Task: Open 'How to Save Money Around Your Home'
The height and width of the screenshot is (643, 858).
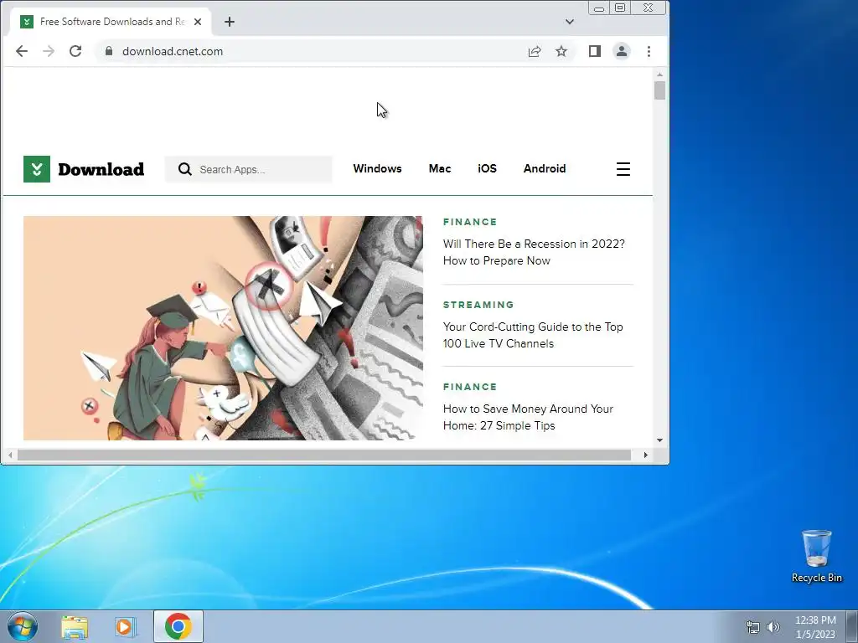Action: click(x=528, y=417)
